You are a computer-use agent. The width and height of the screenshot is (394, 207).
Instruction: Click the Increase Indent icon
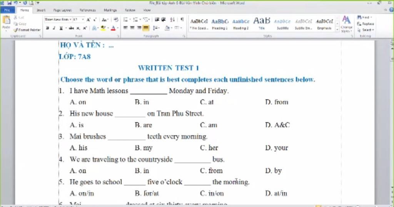[163, 20]
